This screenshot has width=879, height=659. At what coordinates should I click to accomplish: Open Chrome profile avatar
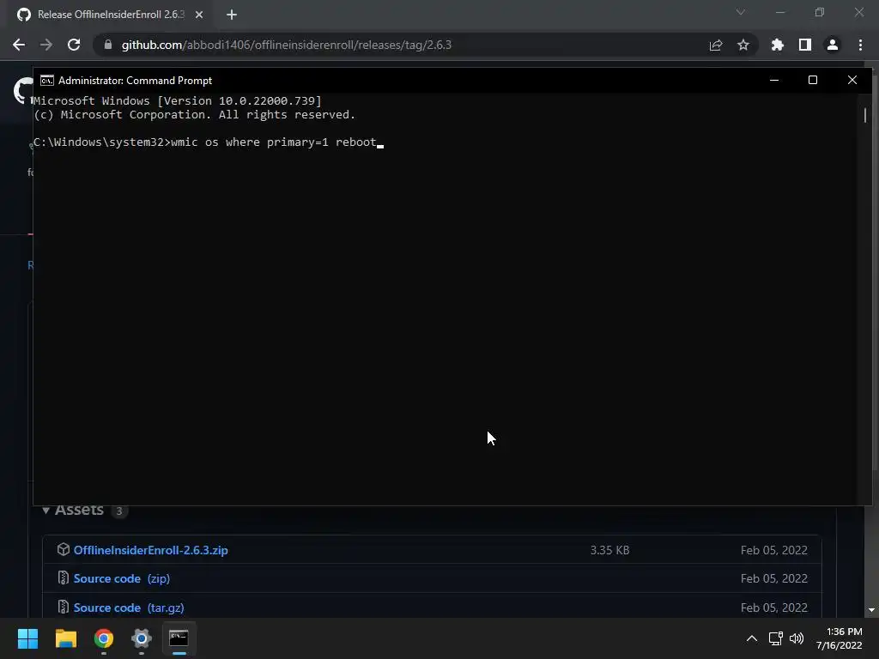[x=833, y=45]
